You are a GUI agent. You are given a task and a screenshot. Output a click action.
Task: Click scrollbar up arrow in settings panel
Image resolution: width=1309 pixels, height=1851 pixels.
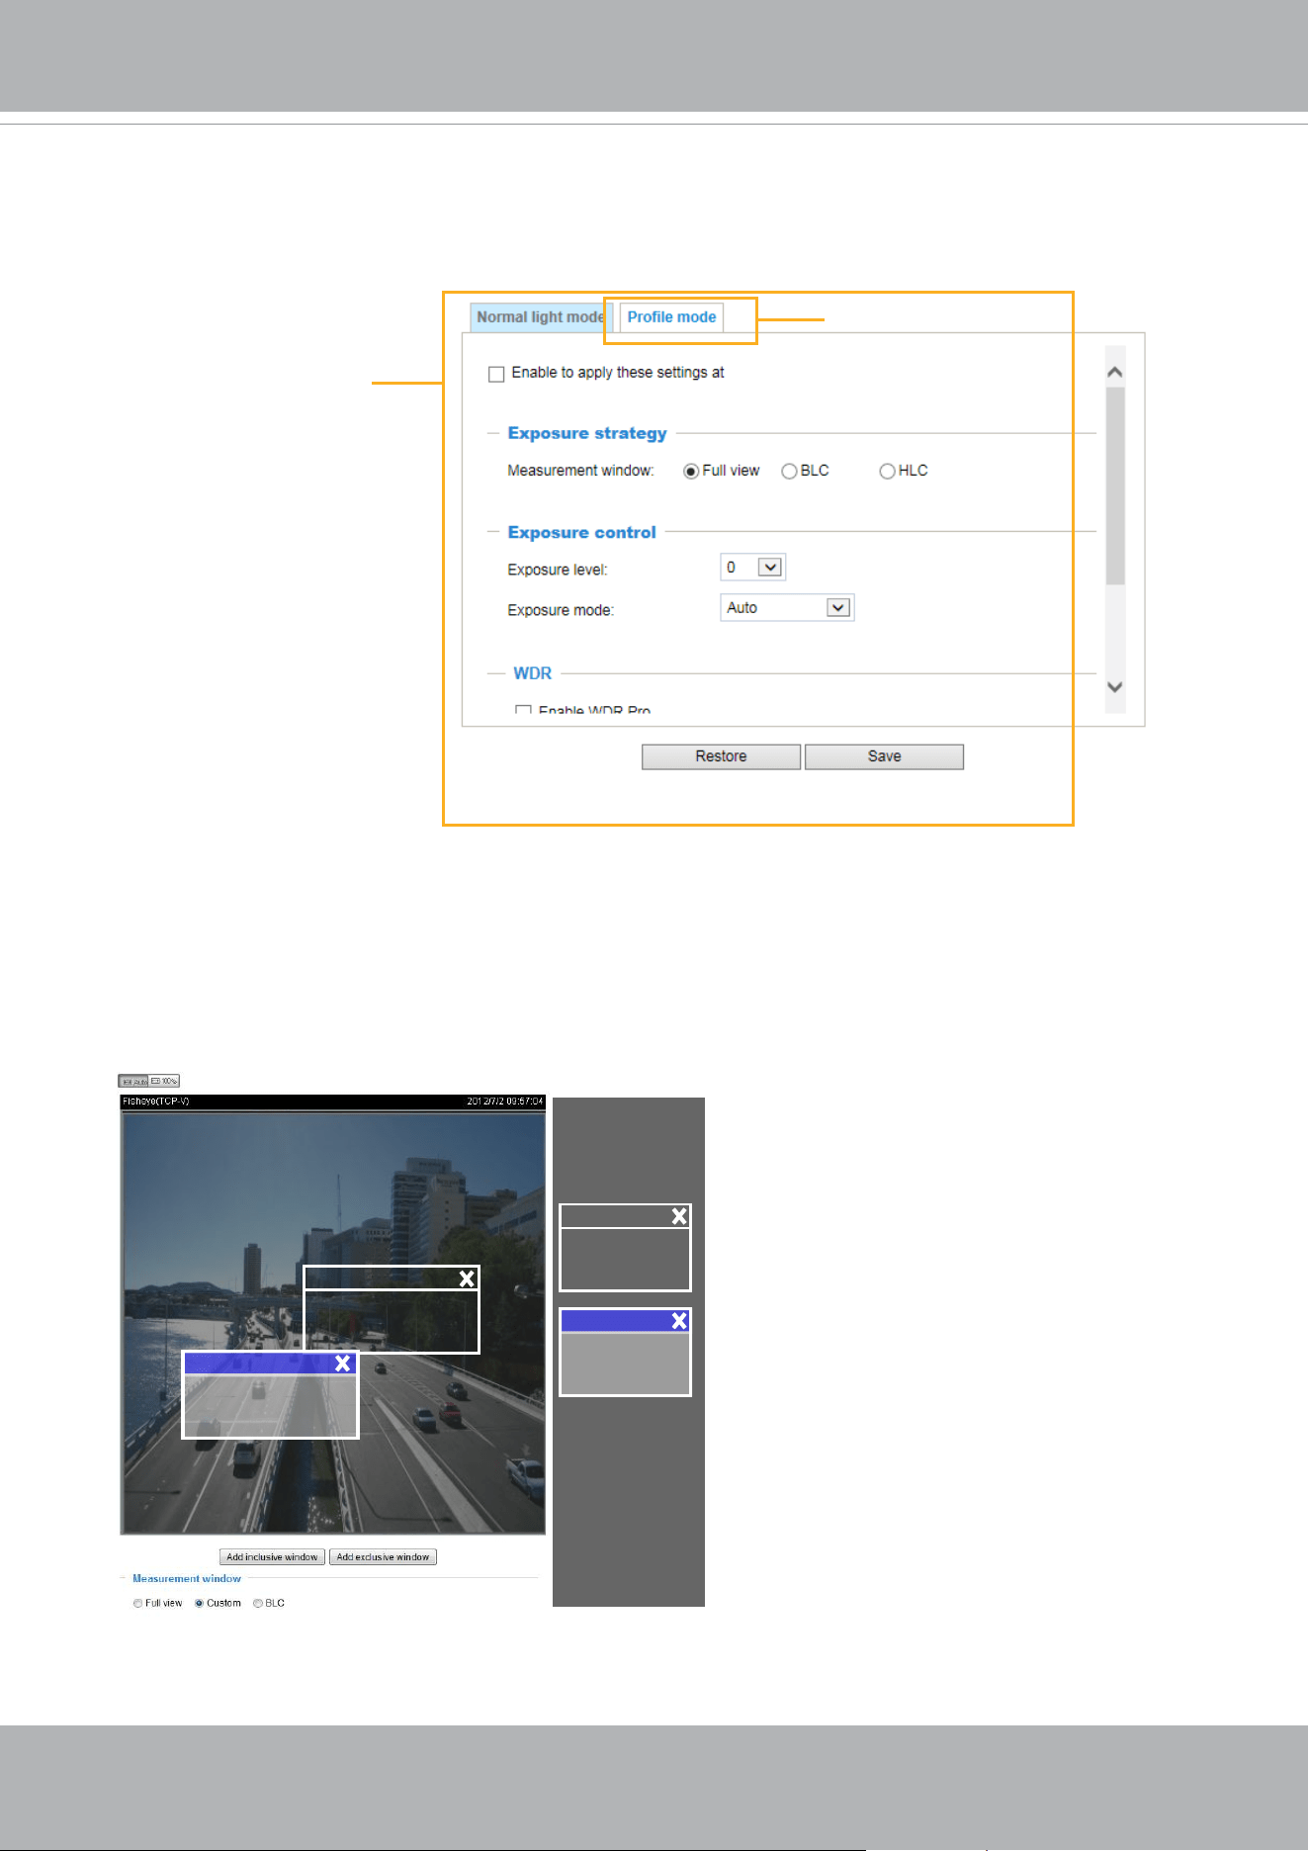tap(1115, 372)
